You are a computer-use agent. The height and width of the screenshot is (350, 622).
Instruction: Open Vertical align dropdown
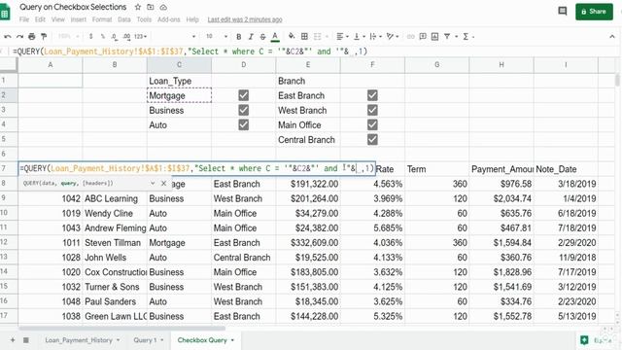(359, 37)
